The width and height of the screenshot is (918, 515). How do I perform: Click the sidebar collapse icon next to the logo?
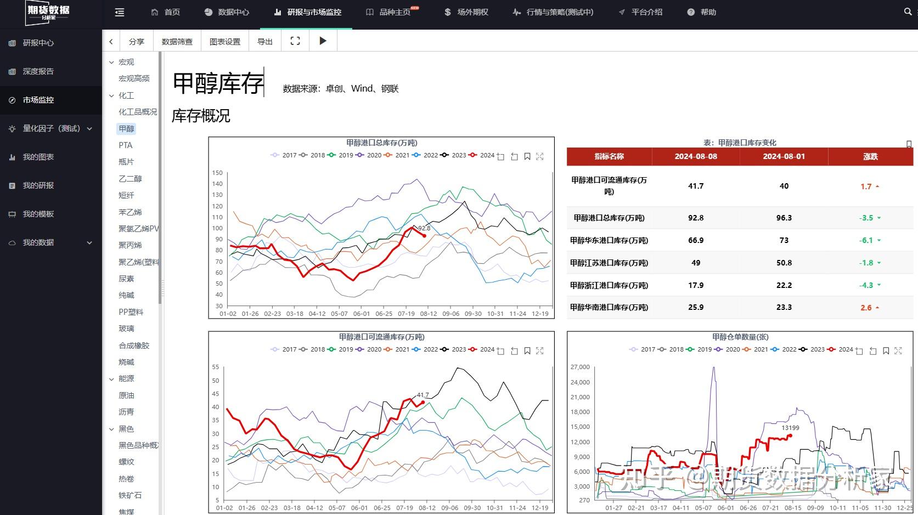tap(119, 12)
